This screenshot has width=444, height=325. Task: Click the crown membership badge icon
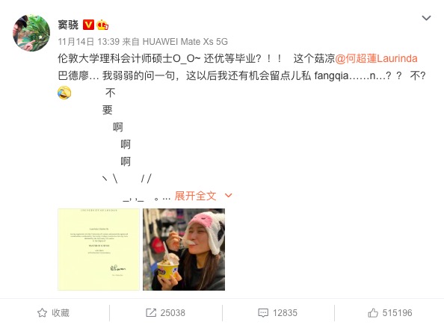(x=102, y=25)
